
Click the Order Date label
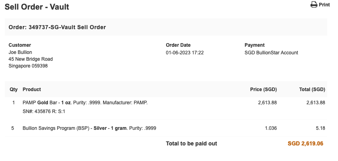178,45
